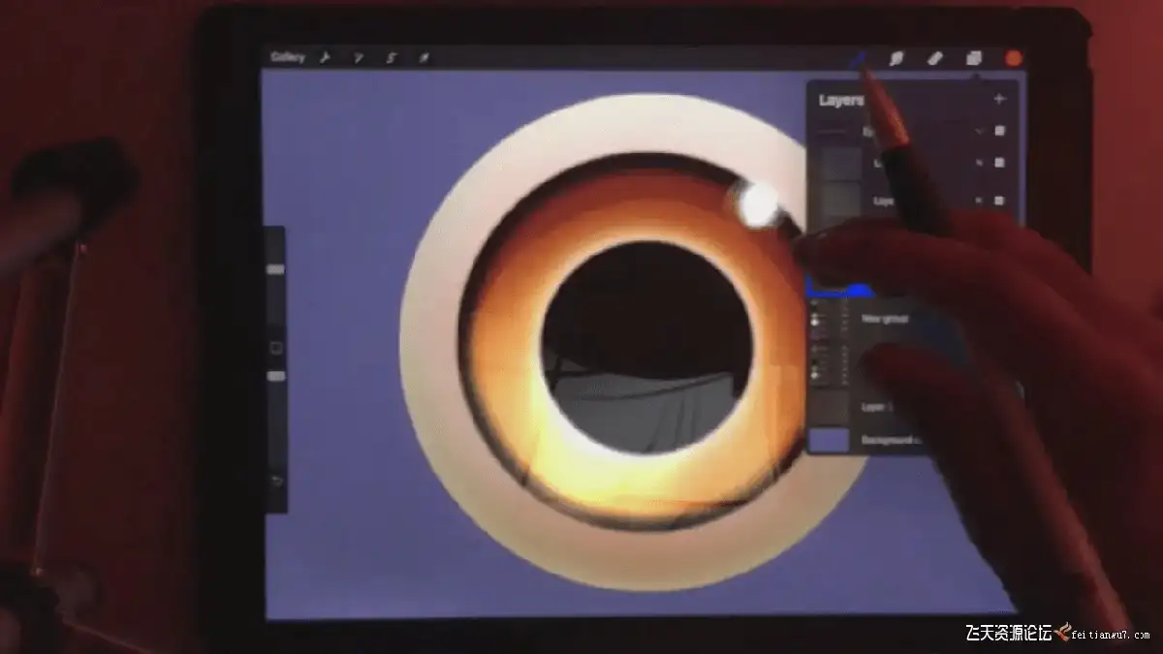Tap the square modify button on sidebar
Screen dimensions: 1163x654
[x=276, y=347]
